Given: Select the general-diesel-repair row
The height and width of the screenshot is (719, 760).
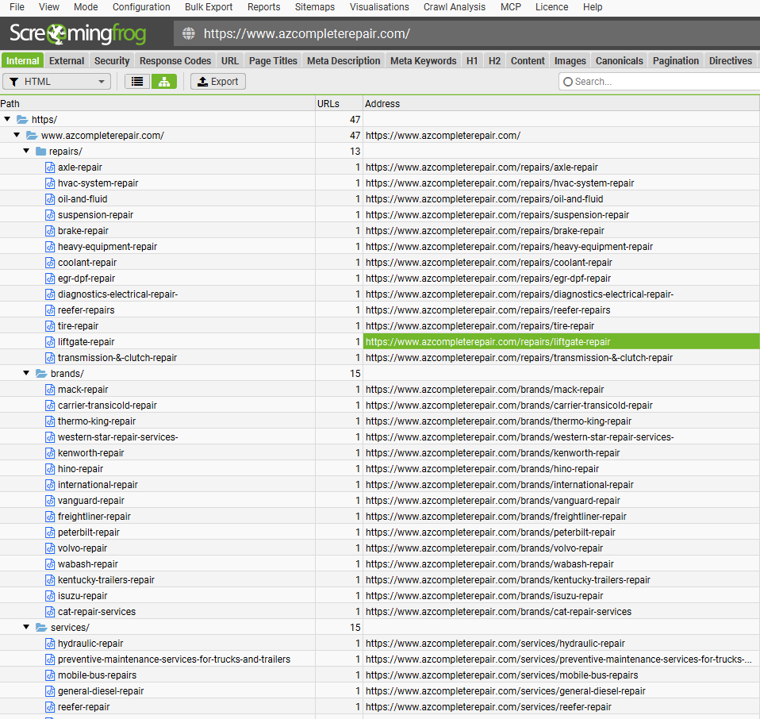Looking at the screenshot, I should tap(380, 691).
